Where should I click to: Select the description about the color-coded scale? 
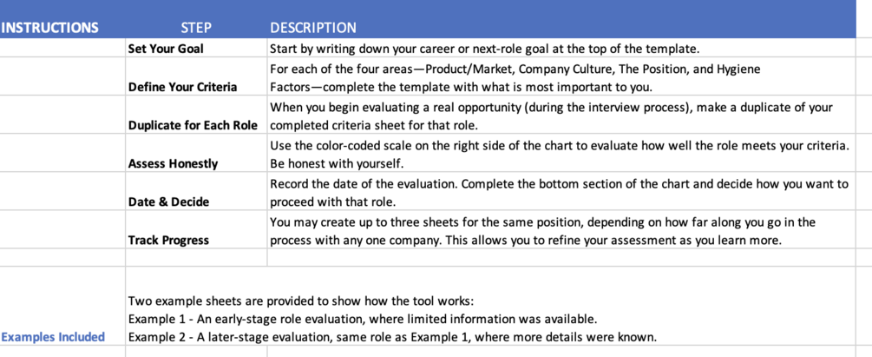[x=559, y=154]
